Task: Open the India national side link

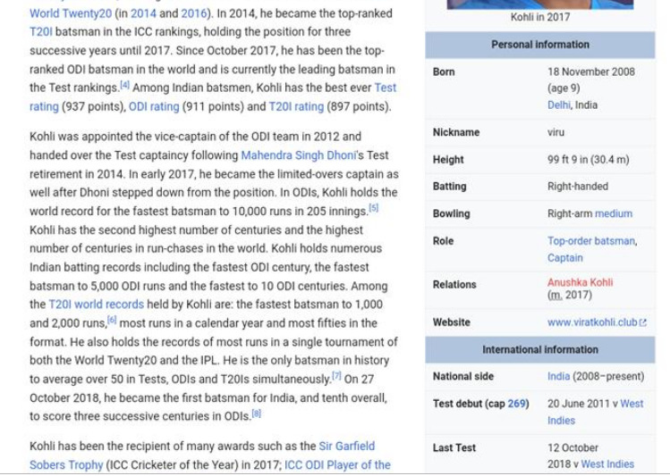Action: click(558, 376)
